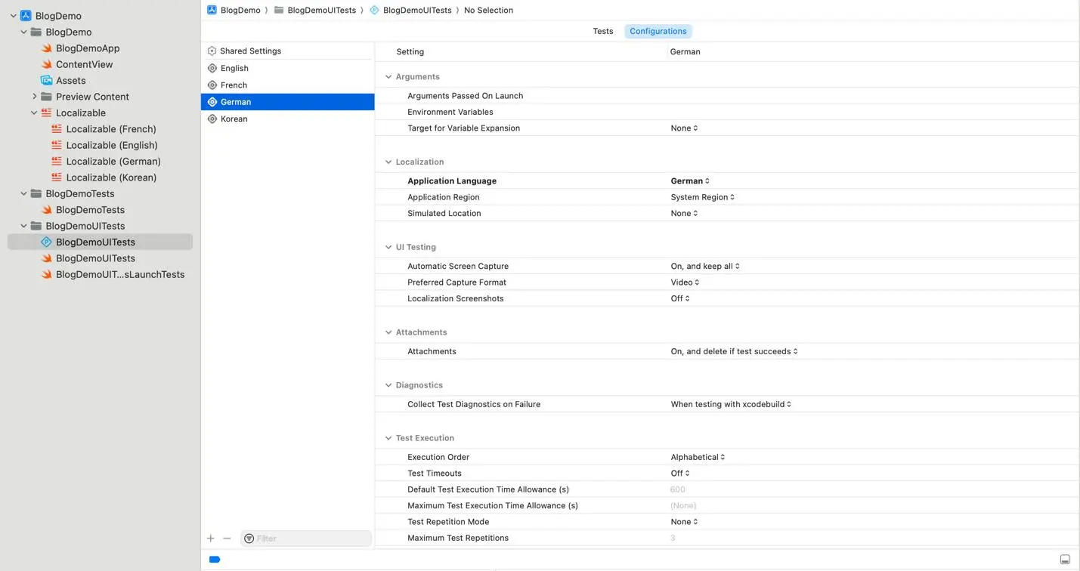Image resolution: width=1080 pixels, height=571 pixels.
Task: Expand the Preview Content folder
Action: 34,97
